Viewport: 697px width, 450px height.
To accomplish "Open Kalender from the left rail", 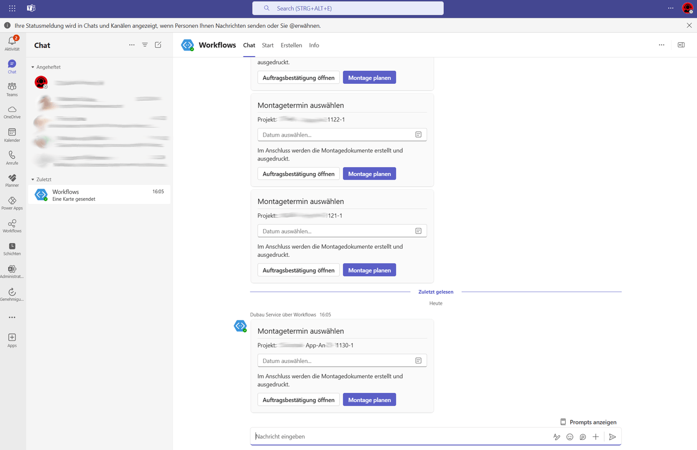I will pos(12,134).
